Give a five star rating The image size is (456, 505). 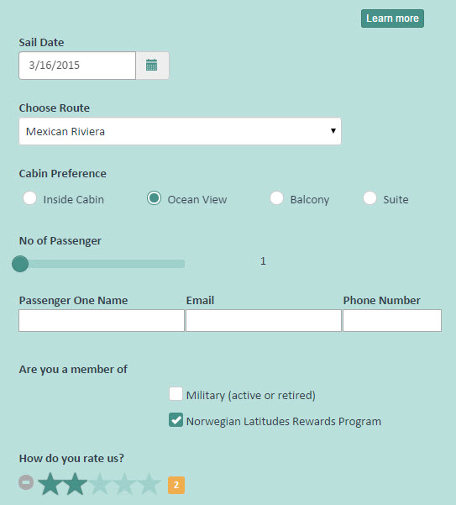click(149, 484)
